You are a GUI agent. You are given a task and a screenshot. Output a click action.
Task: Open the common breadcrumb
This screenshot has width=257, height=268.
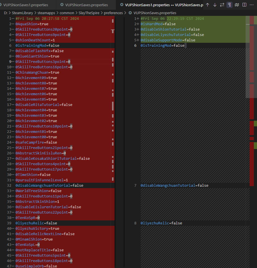67,13
